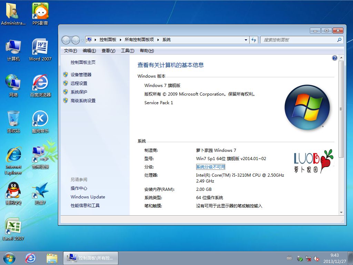Launch the 腾讯QQ desktop shortcut

coord(13,193)
